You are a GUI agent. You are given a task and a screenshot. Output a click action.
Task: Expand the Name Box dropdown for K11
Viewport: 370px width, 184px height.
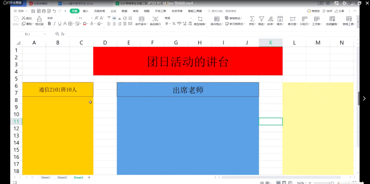45,34
